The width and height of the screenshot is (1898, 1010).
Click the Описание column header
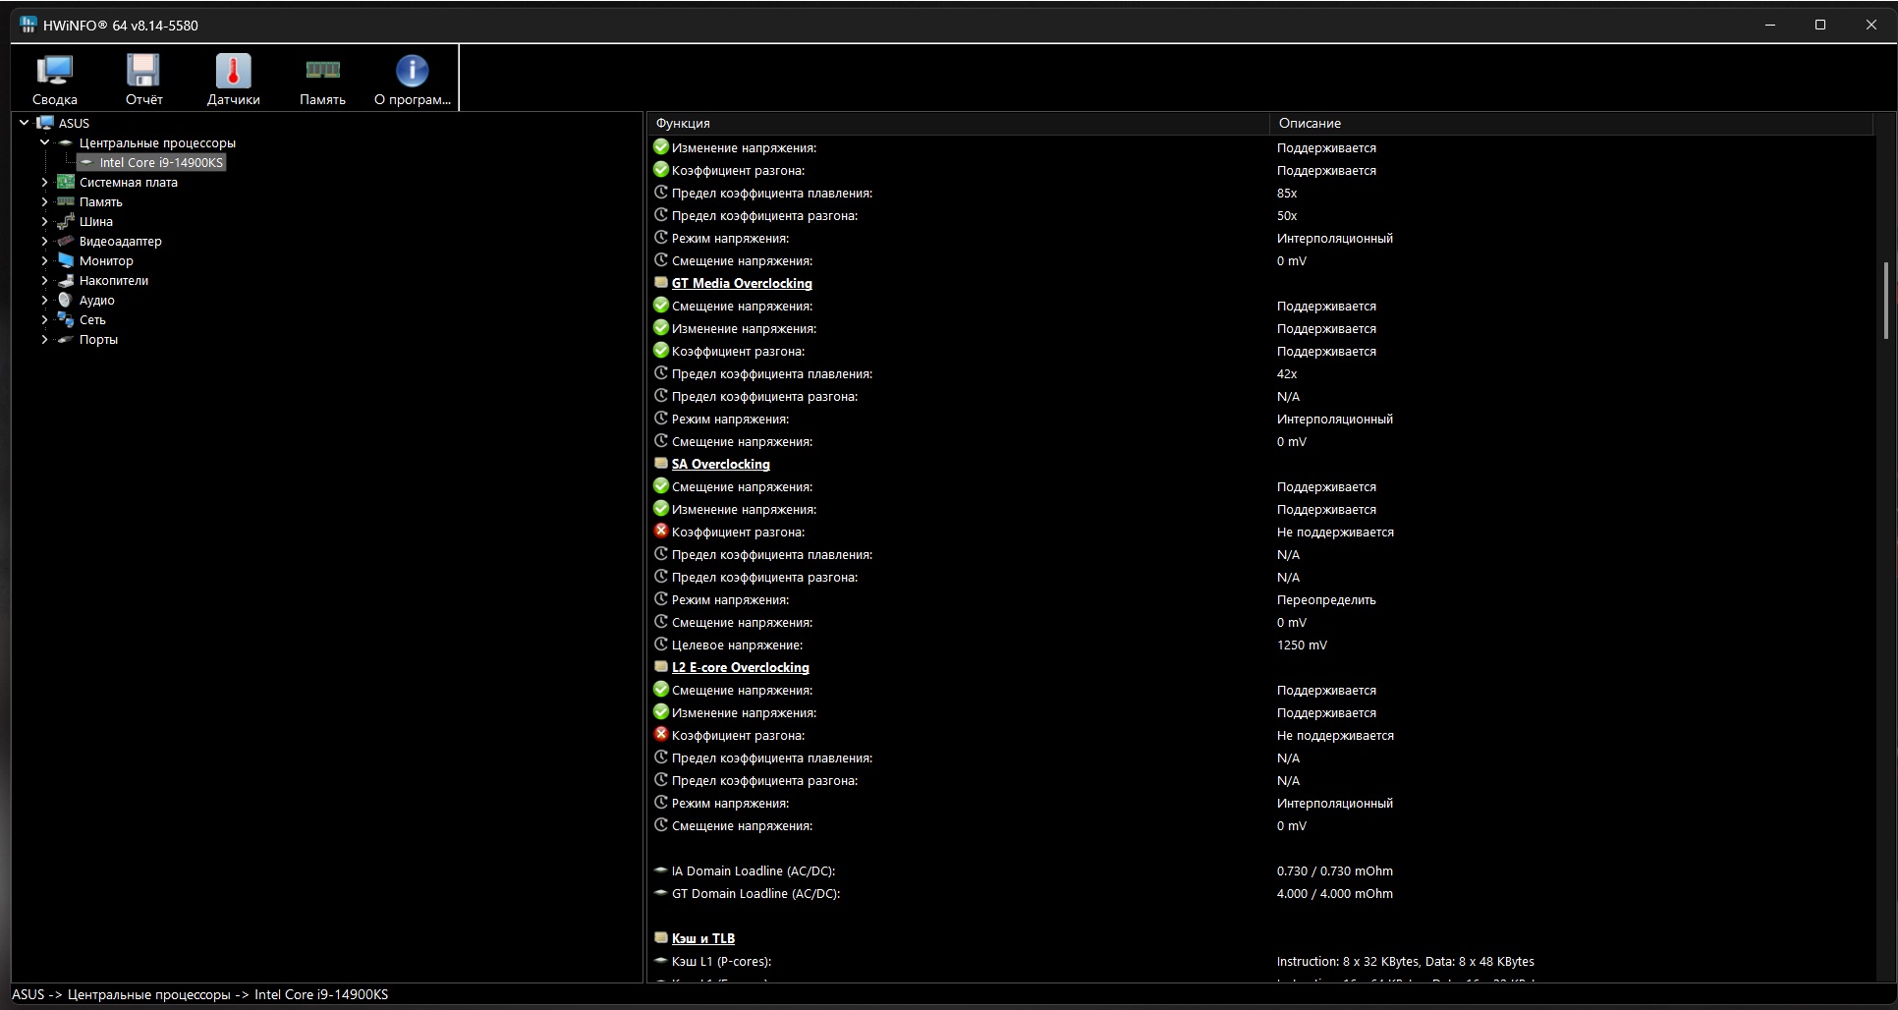tap(1571, 123)
